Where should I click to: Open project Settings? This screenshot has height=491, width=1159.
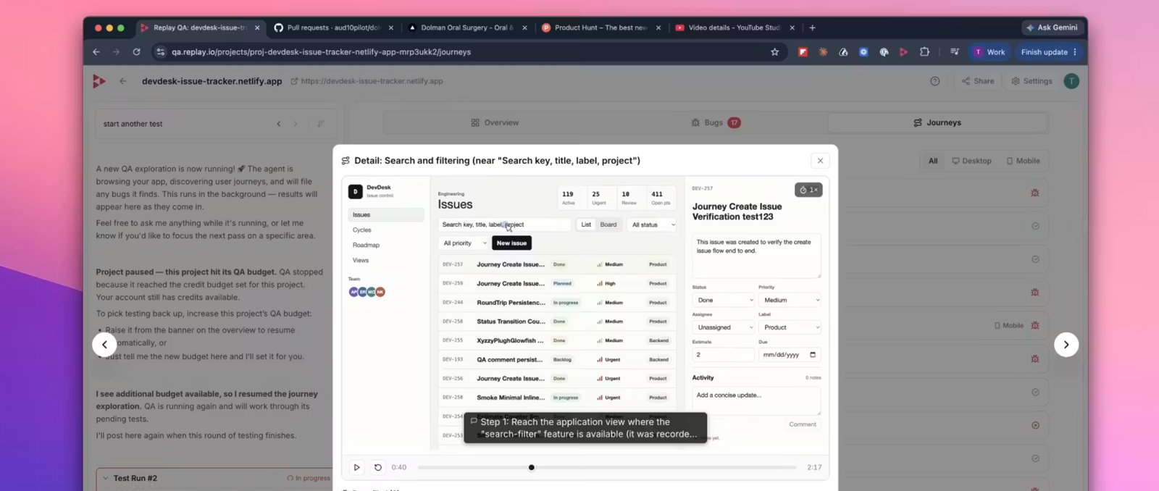pos(1031,81)
